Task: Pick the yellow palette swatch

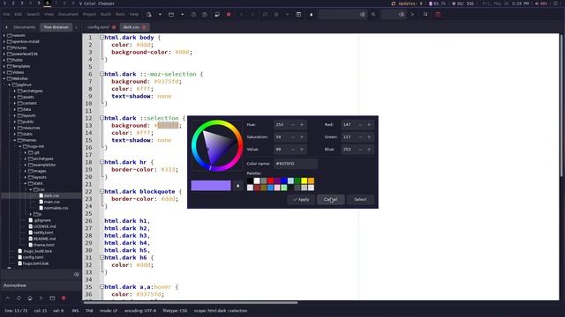Action: click(304, 181)
